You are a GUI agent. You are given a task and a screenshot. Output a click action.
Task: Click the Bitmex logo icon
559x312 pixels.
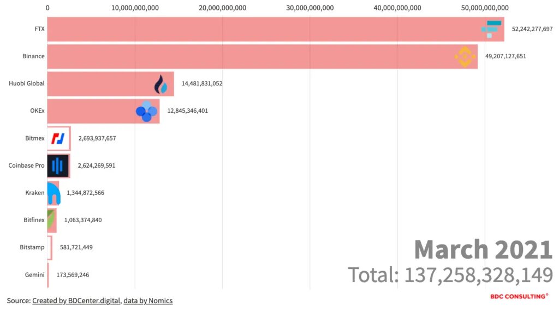pyautogui.click(x=58, y=138)
